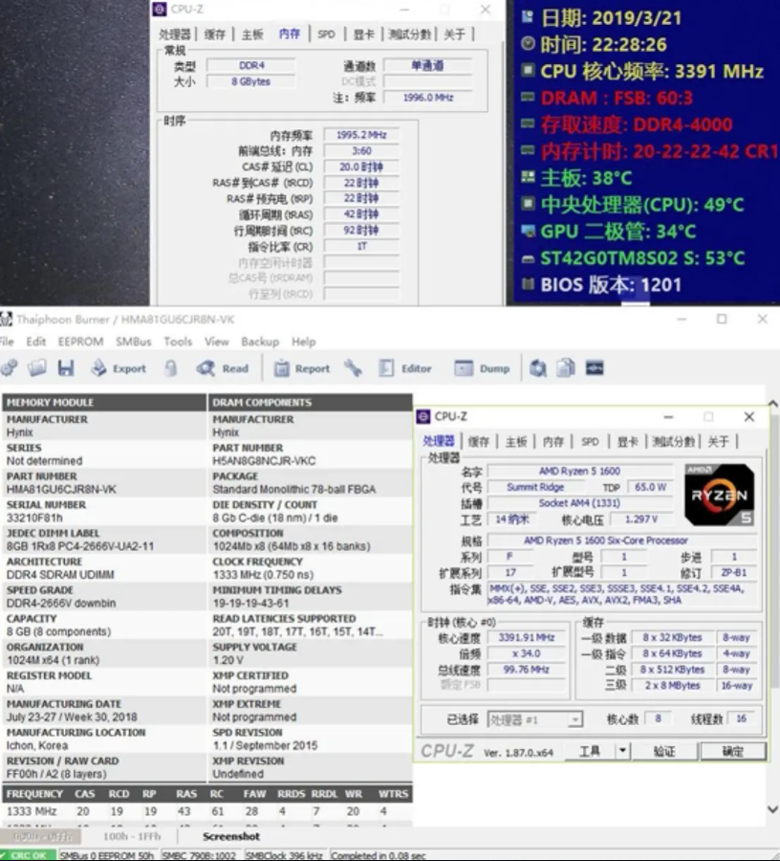Select 关于 tab in top CPU-Z window

[454, 34]
